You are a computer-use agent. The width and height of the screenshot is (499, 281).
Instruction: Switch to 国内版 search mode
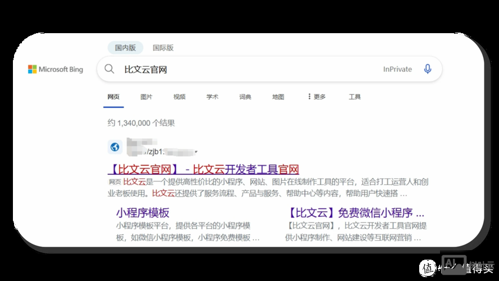coord(125,48)
